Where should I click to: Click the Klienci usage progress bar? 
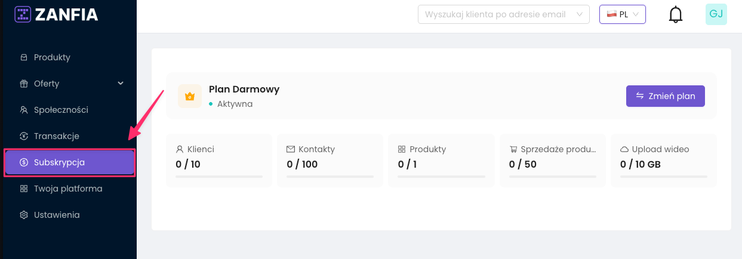(219, 177)
